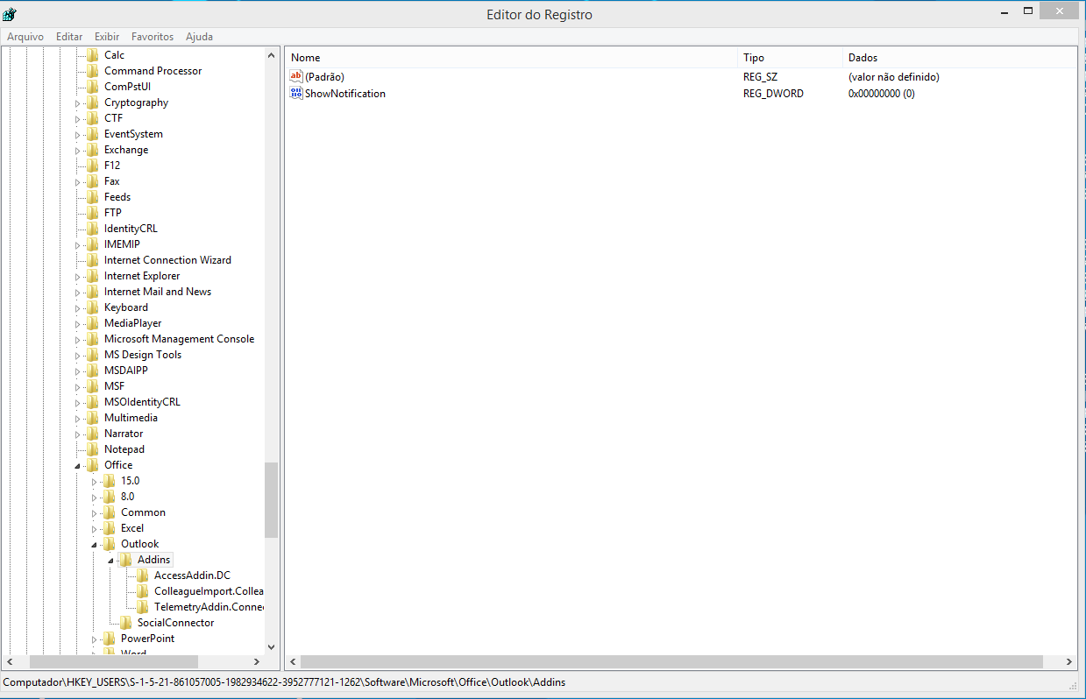The image size is (1086, 699).
Task: Click the values pane horizontal scroll left arrow
Action: tap(294, 662)
